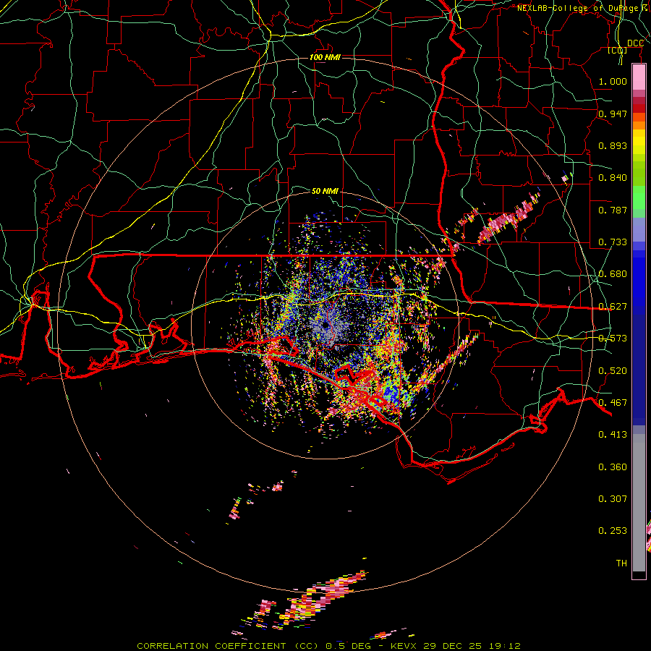Click the pink color band of the scale
The image size is (651, 651).
point(639,77)
